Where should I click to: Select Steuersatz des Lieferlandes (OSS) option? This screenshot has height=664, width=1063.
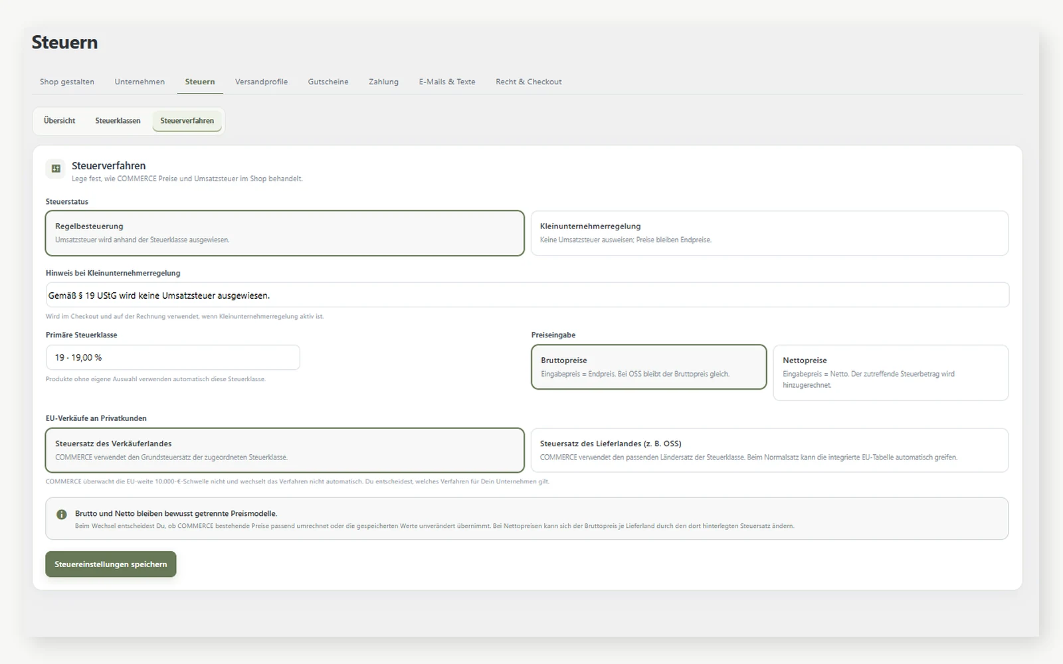[x=769, y=450]
